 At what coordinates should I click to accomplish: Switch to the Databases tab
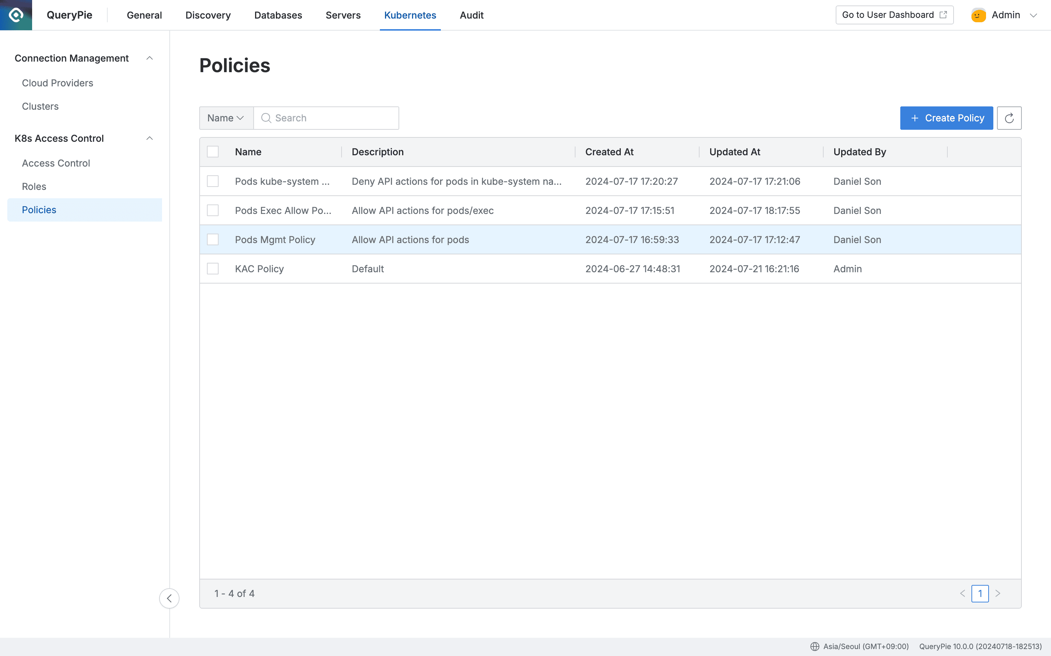coord(278,15)
